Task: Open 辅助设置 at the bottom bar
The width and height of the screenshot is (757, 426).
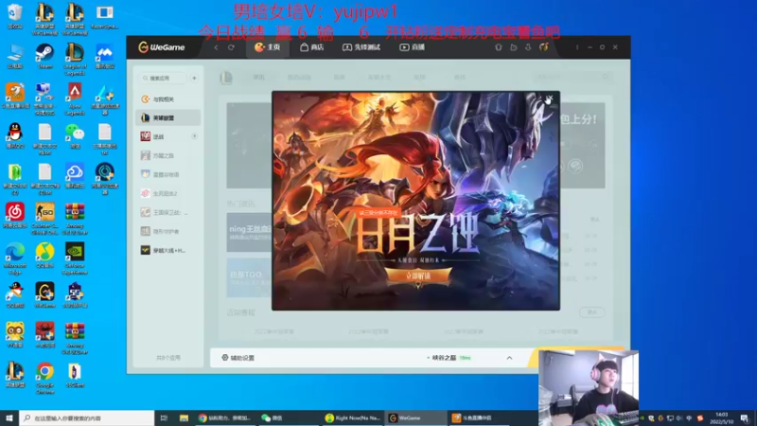Action: (x=238, y=358)
